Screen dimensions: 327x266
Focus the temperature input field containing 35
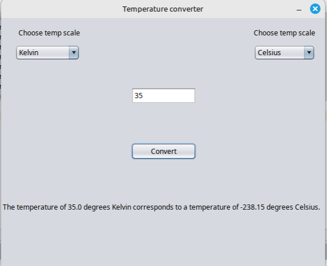point(164,95)
